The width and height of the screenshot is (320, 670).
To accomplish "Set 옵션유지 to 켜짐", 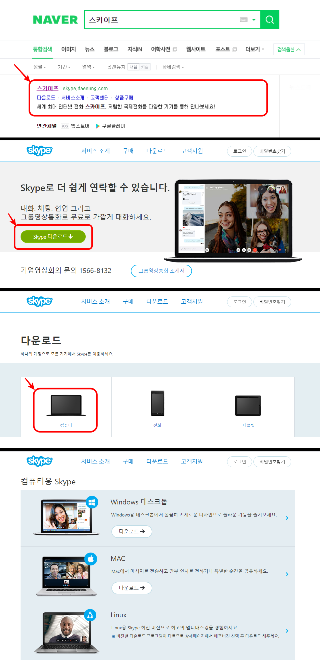I will click(145, 67).
